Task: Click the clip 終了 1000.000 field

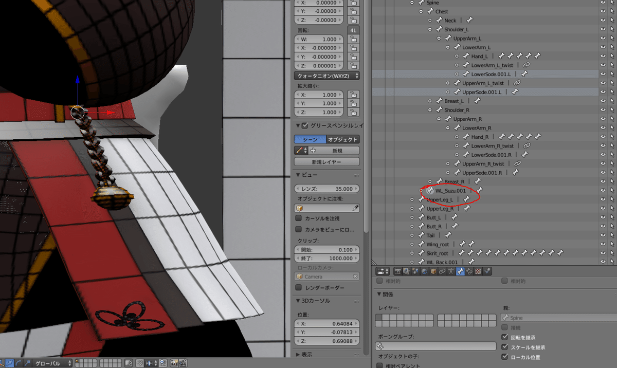Action: (x=326, y=259)
